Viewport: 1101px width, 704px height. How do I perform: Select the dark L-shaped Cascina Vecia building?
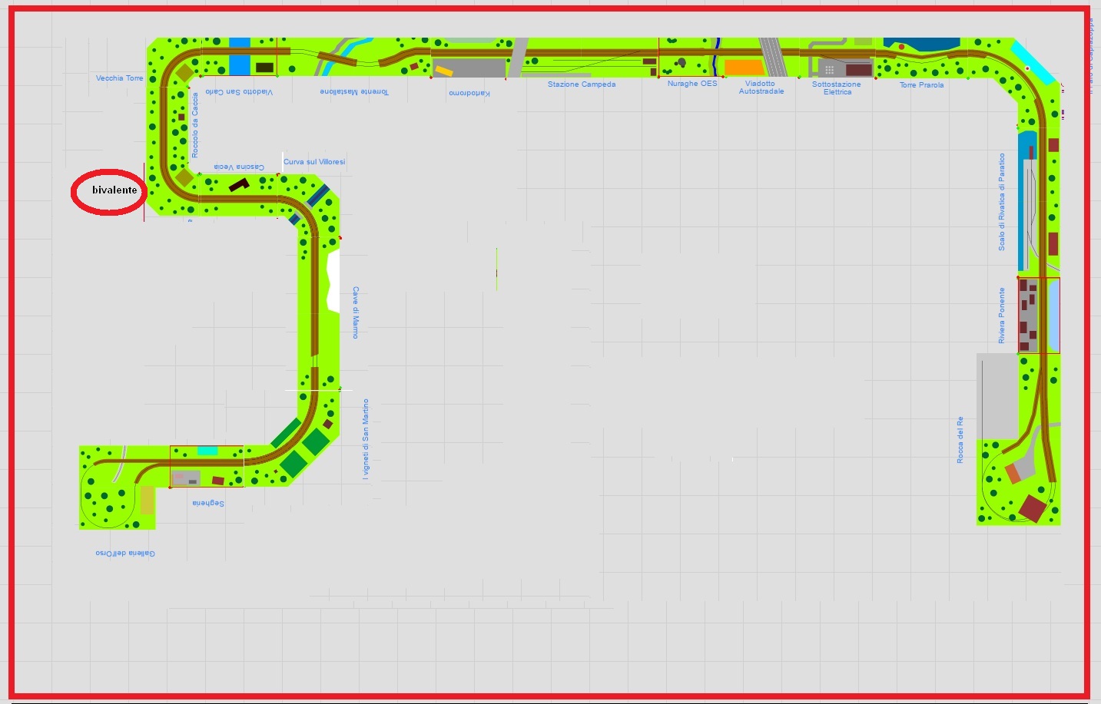coord(239,184)
